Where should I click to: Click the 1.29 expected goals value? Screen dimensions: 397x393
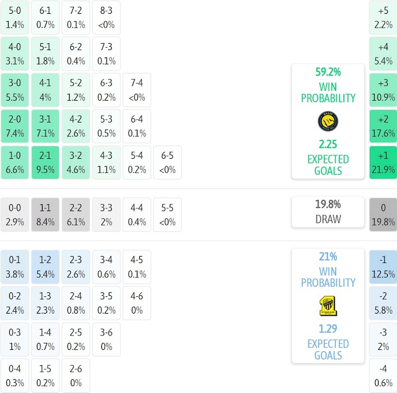click(x=328, y=329)
